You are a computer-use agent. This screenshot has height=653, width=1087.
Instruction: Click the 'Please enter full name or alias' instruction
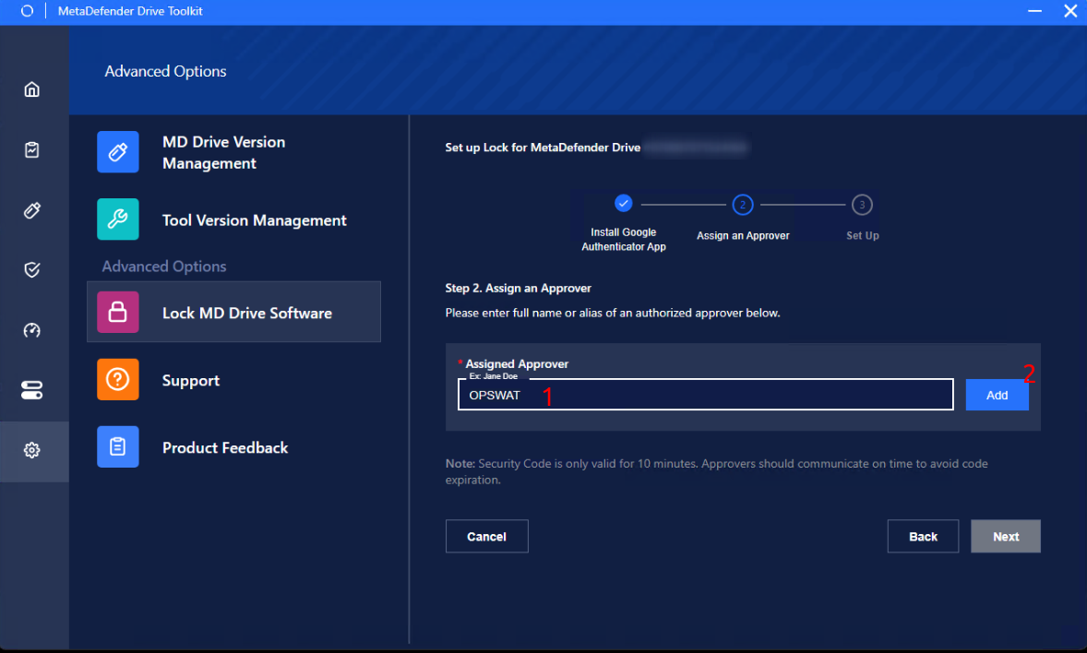(613, 314)
